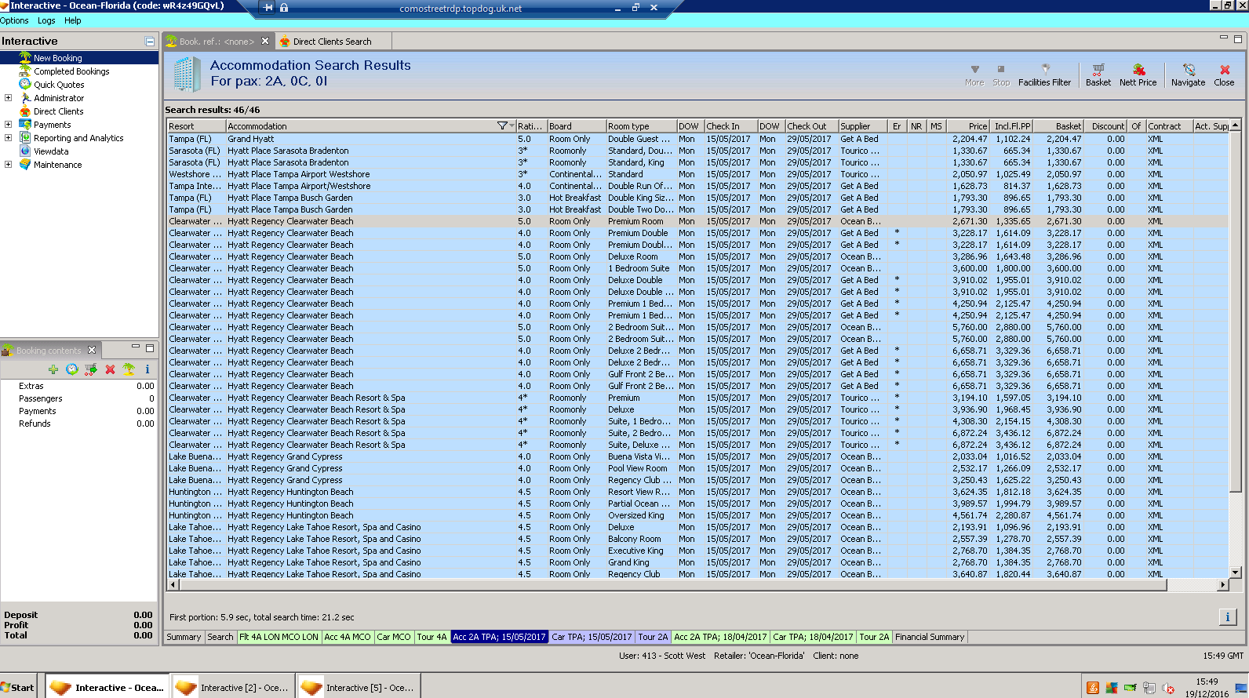Sort results by the Resort column header
The height and width of the screenshot is (698, 1249).
click(x=196, y=125)
